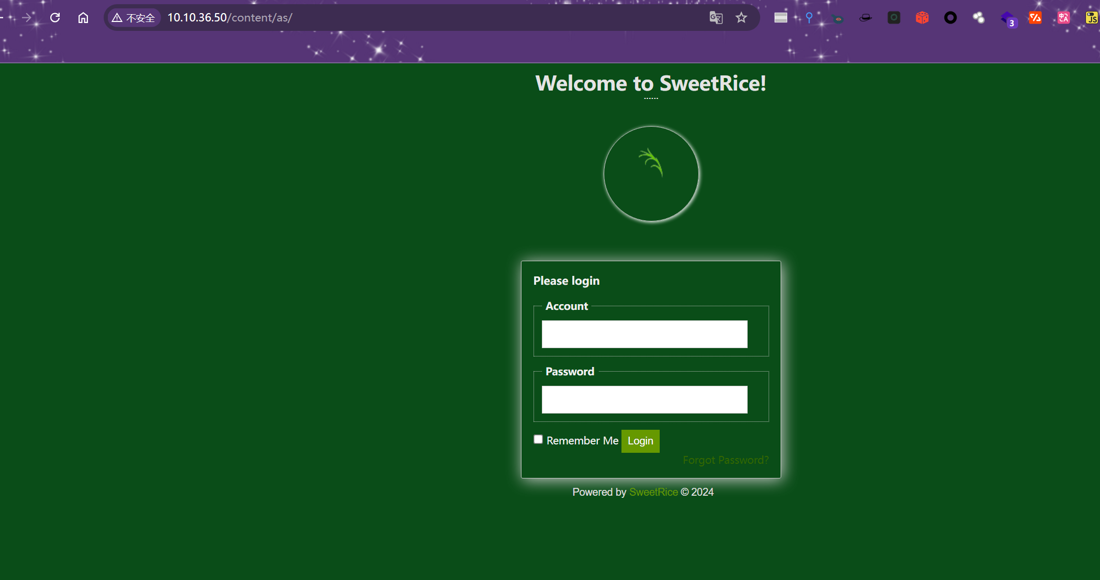Click the yellow JS toggle extension
The height and width of the screenshot is (580, 1100).
point(1092,18)
